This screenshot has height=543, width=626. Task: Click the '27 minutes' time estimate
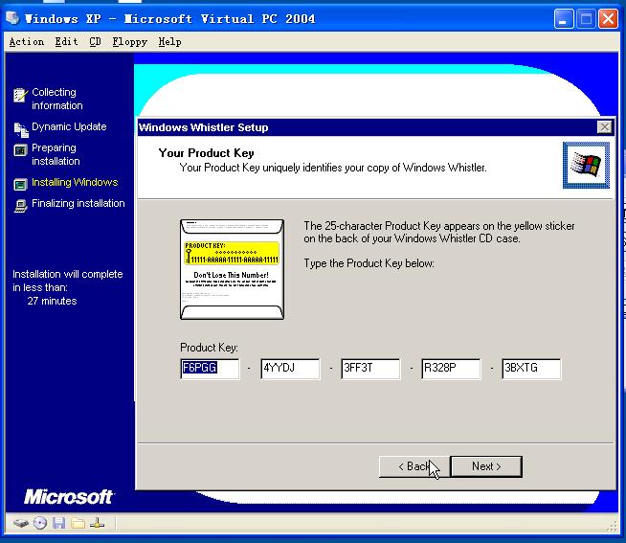[x=52, y=301]
